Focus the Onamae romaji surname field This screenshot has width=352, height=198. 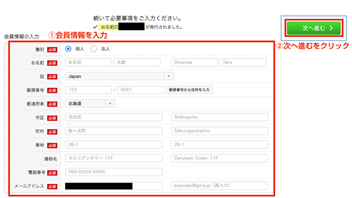194,62
